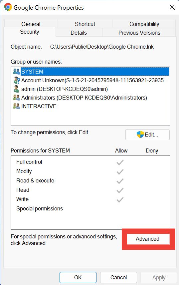Viewport: 179px width, 285px height.
Task: Click the Read allow checkmark
Action: click(x=120, y=190)
